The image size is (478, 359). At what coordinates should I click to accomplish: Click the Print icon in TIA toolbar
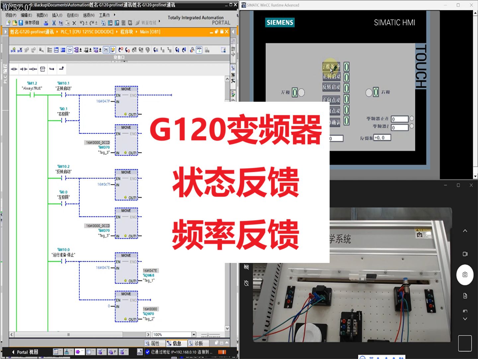coord(46,23)
